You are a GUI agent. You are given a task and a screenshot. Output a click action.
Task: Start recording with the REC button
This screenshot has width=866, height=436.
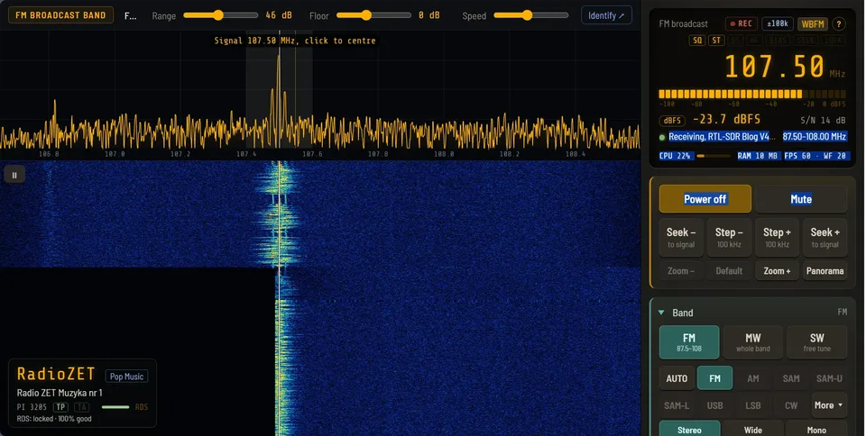click(742, 23)
